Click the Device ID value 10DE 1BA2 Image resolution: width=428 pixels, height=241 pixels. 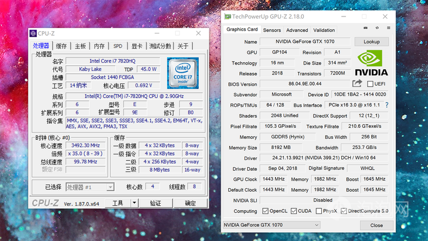360,94
